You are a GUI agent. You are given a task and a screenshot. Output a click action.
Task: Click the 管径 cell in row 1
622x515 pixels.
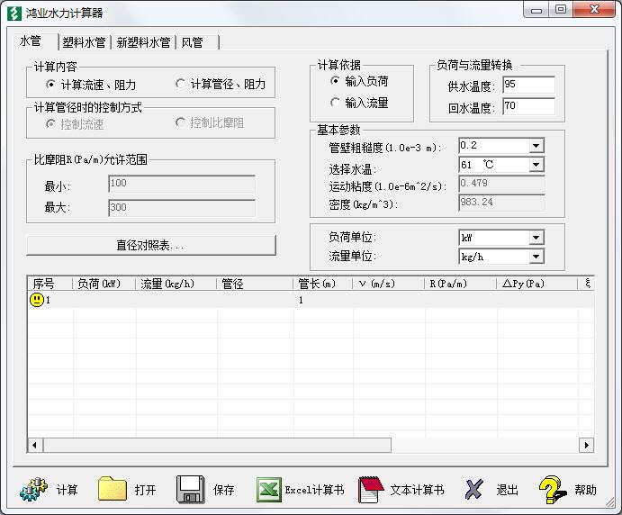pyautogui.click(x=255, y=300)
